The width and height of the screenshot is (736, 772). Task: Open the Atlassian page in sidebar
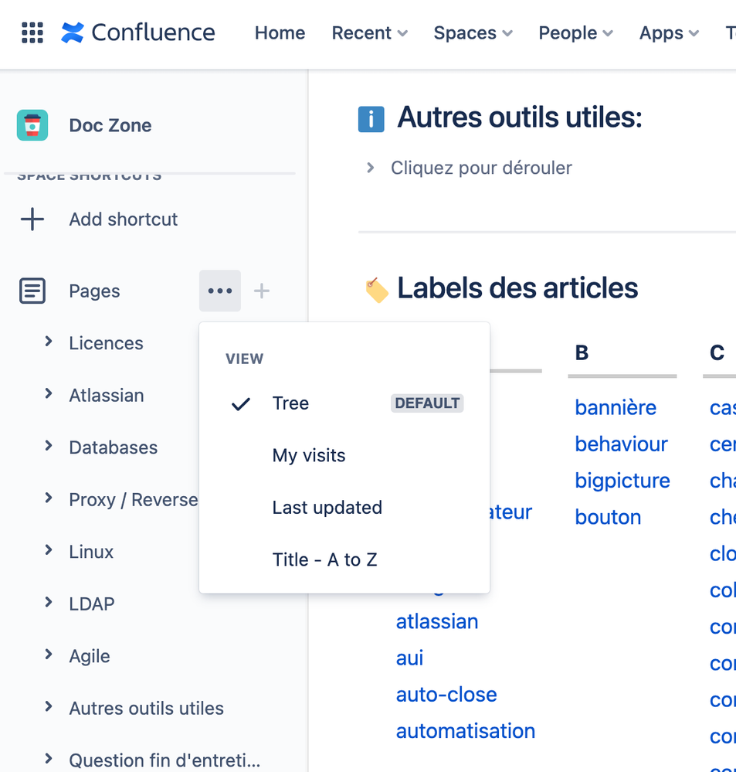click(107, 396)
